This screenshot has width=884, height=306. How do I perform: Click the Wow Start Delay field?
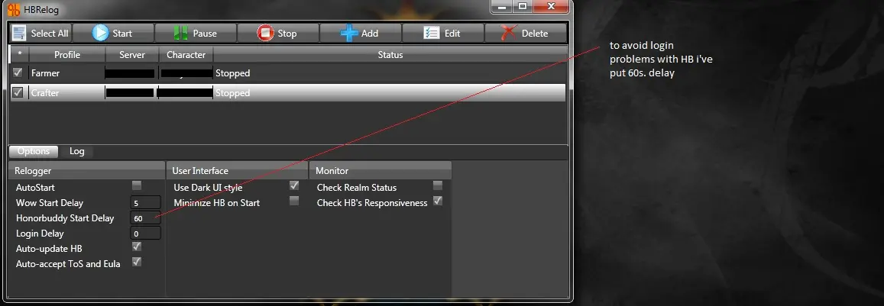coord(145,203)
